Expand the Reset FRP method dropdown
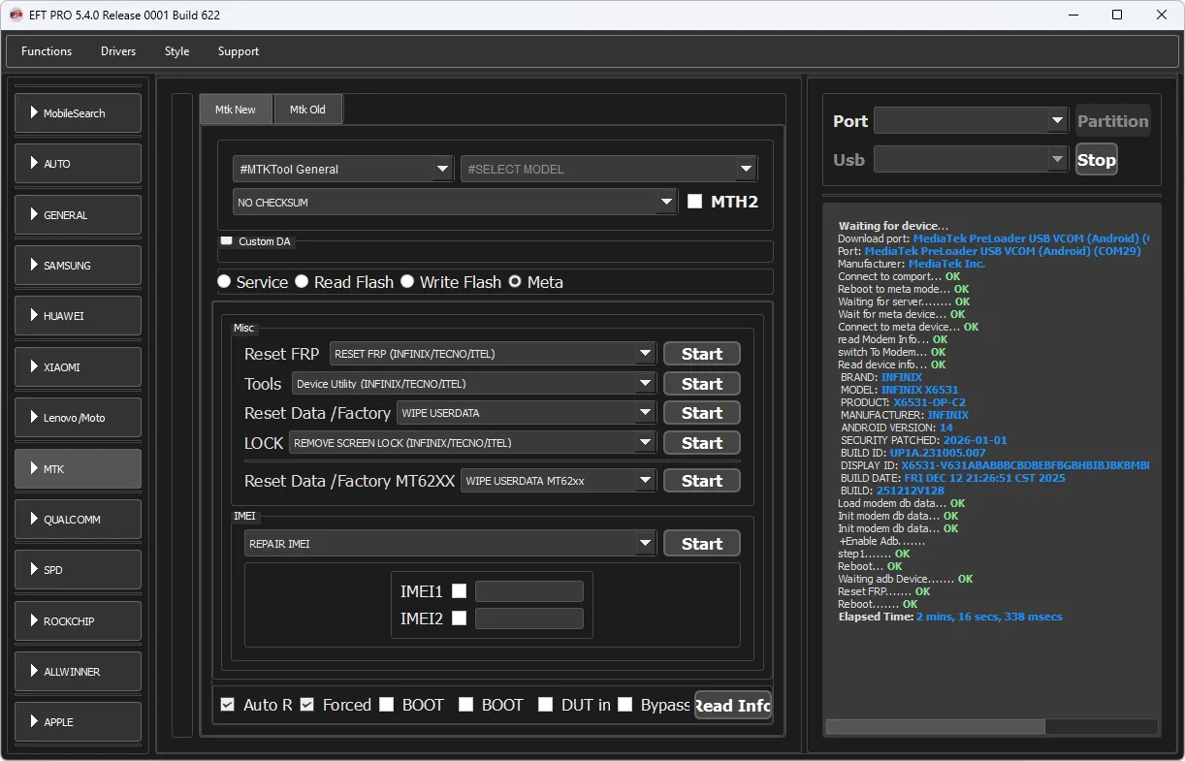The width and height of the screenshot is (1185, 761). 645,354
